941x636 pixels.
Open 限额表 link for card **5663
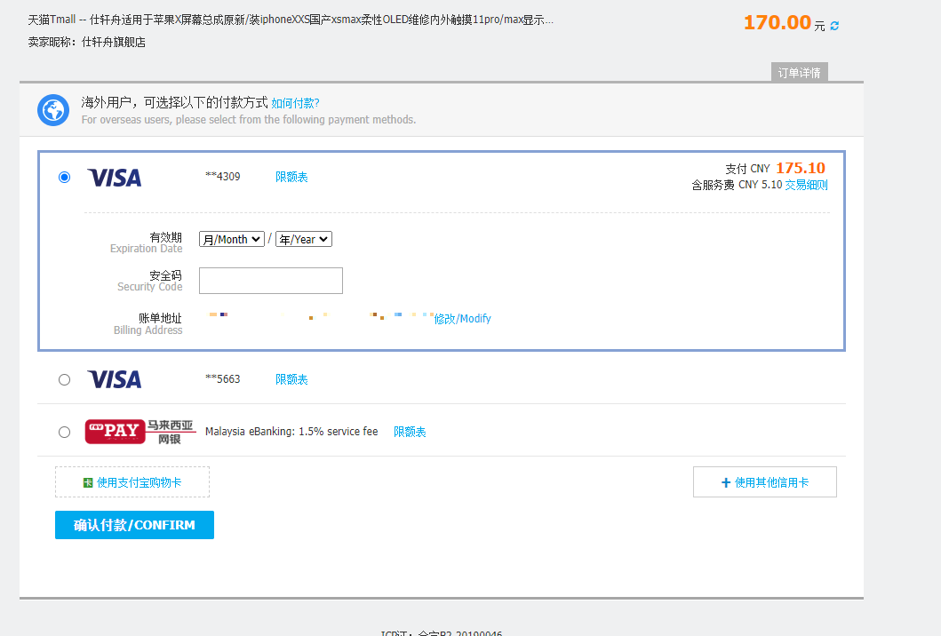pos(291,380)
